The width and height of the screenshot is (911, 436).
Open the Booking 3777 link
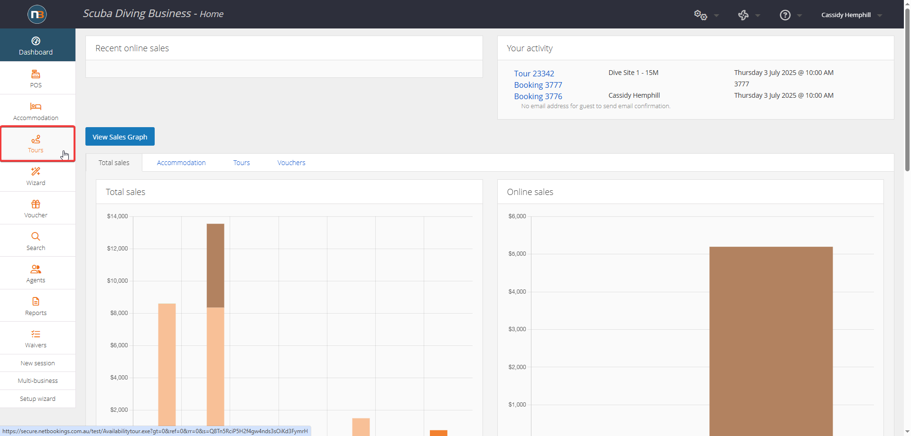[538, 85]
